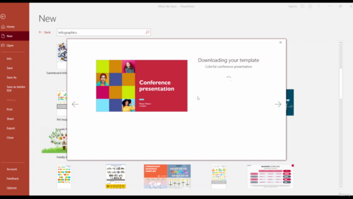Click the template list scrollbar thumb

coord(341,83)
